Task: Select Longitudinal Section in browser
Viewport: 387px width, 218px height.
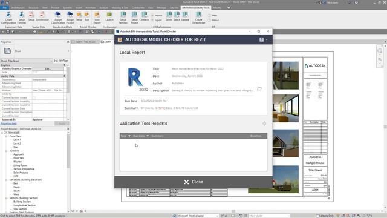Action: click(24, 205)
